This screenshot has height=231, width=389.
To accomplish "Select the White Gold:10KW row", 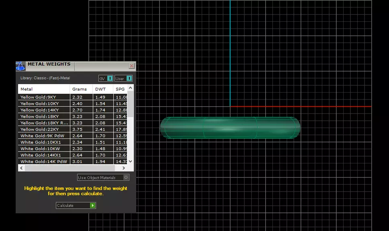I will click(x=72, y=149).
